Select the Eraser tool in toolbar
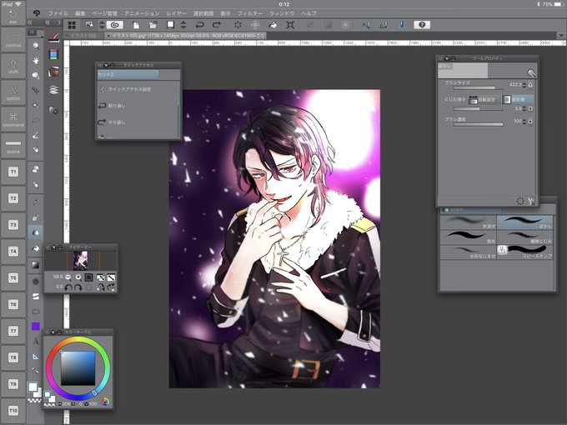The width and height of the screenshot is (567, 425). 35,169
